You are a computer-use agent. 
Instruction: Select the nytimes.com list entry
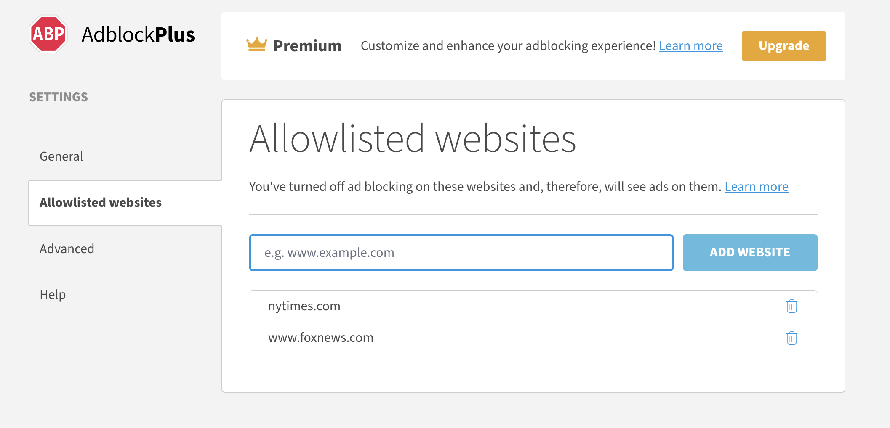pos(304,306)
